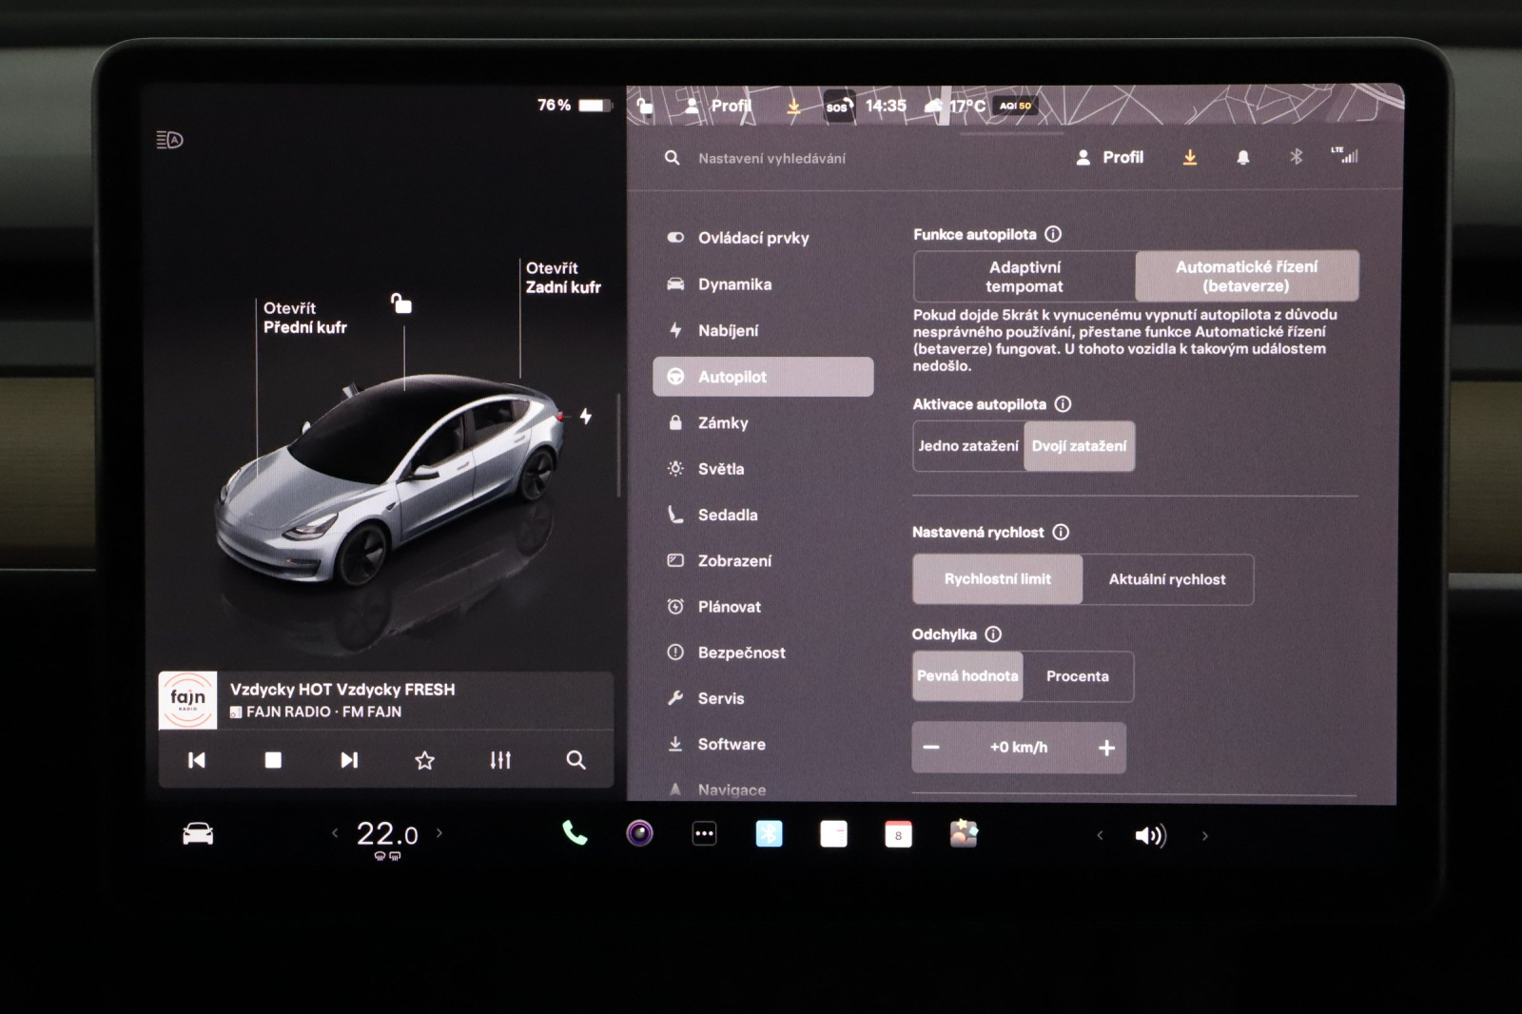Open the rear trunk Zadní kufr

562,278
